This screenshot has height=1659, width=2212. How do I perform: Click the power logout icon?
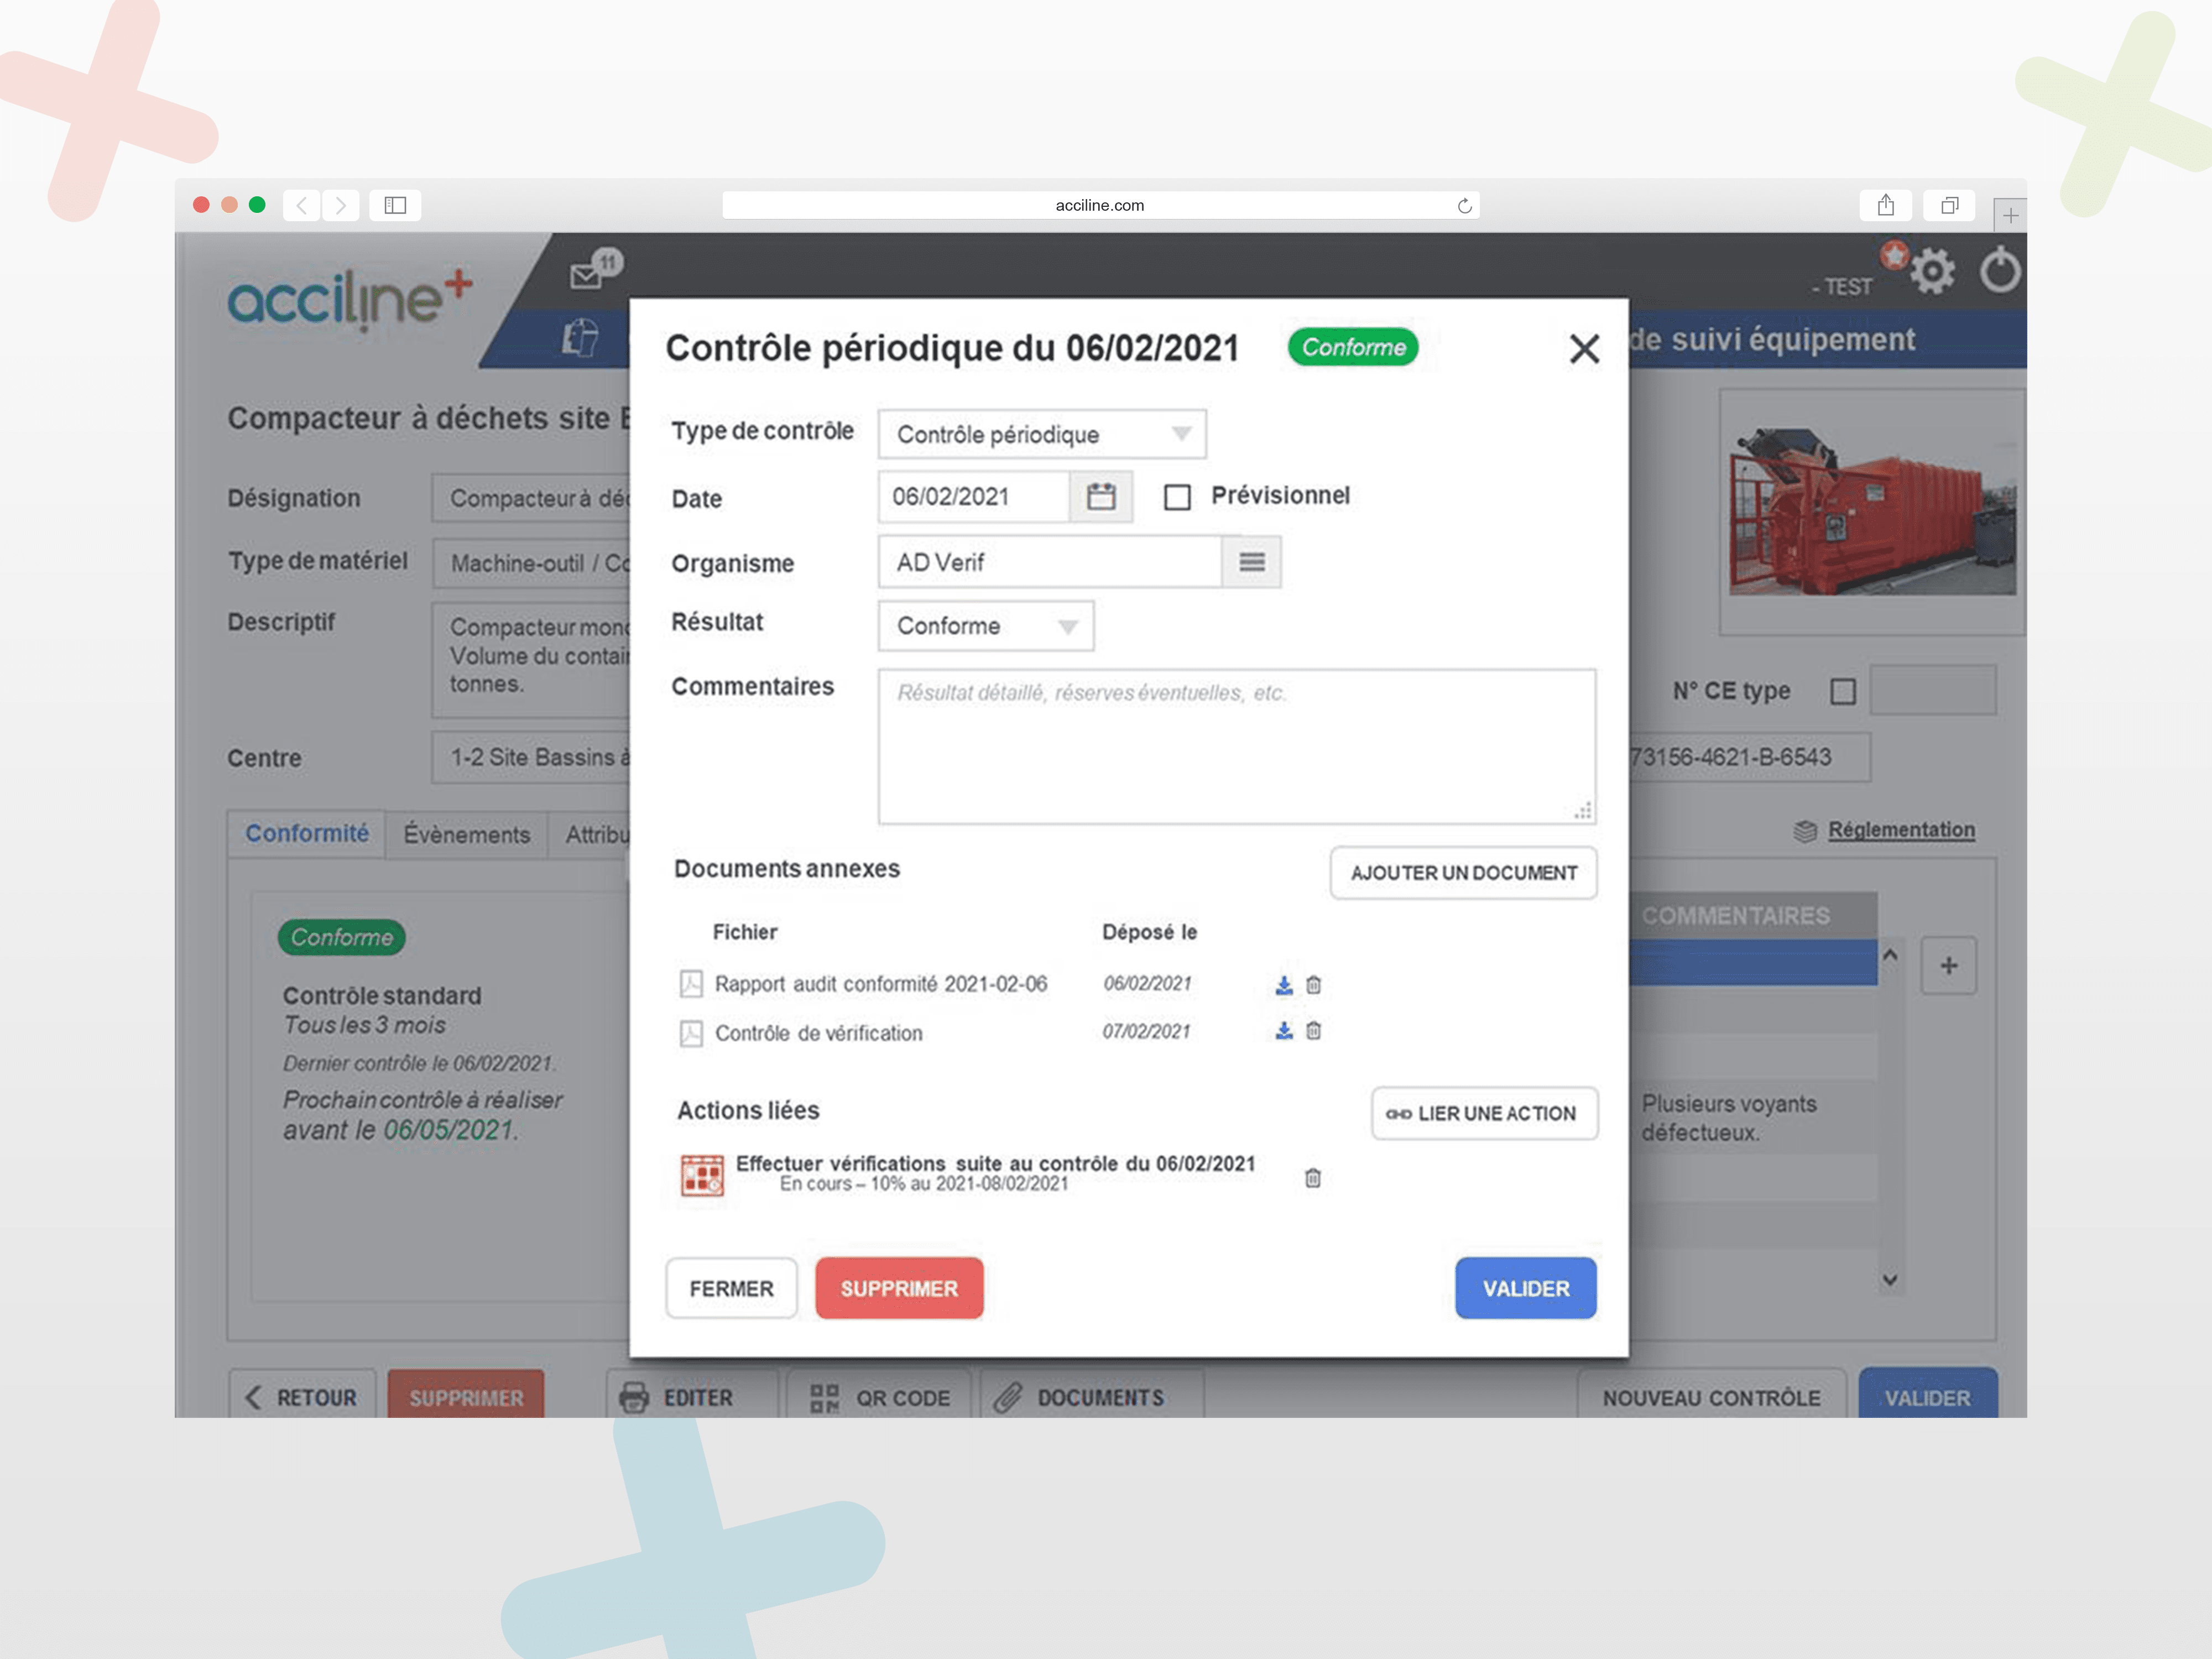[2000, 270]
